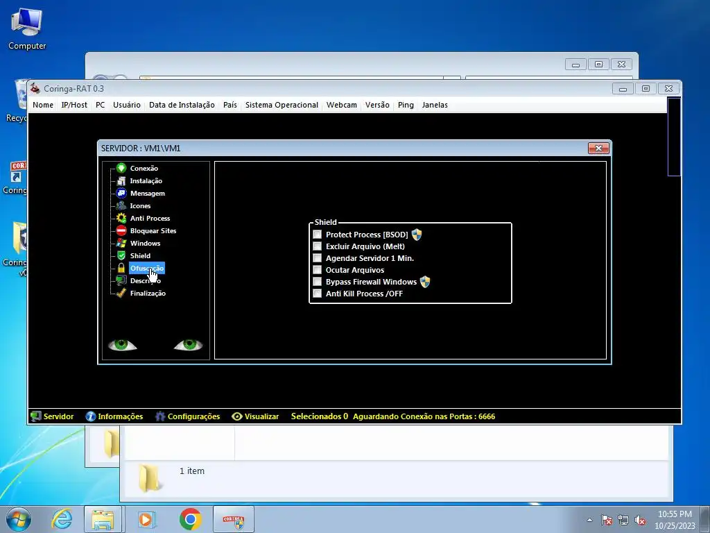The image size is (710, 533).
Task: Open the Instalação section icon
Action: [x=121, y=181]
